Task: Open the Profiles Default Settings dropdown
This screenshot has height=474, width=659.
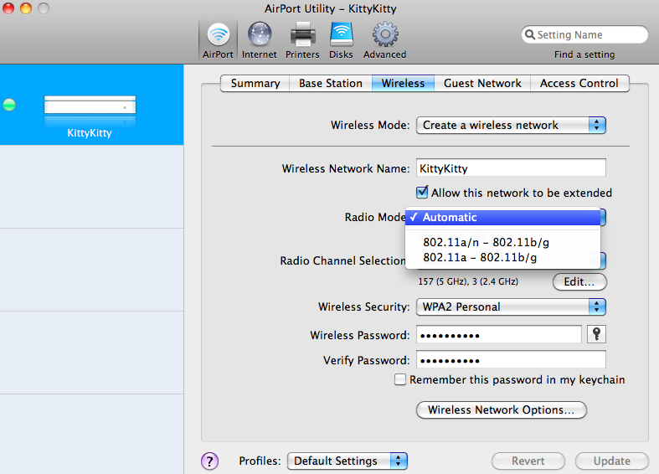Action: point(348,461)
